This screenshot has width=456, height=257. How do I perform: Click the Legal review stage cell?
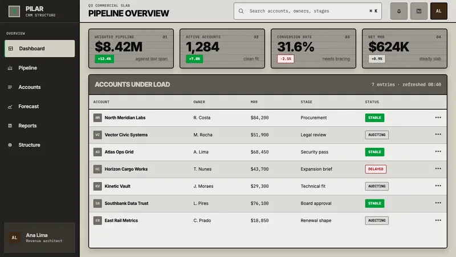tap(313, 135)
